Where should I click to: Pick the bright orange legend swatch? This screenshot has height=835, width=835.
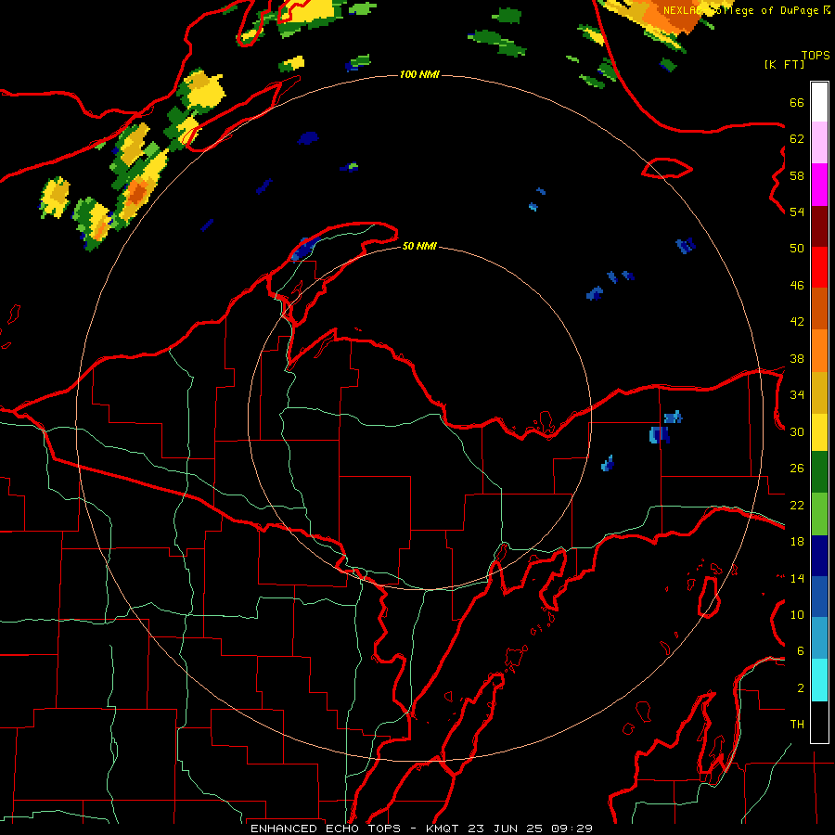coord(819,351)
